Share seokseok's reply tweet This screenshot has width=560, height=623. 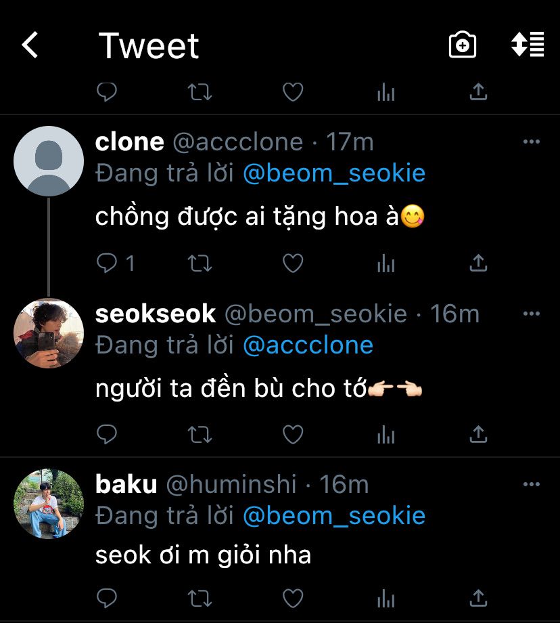pos(478,434)
